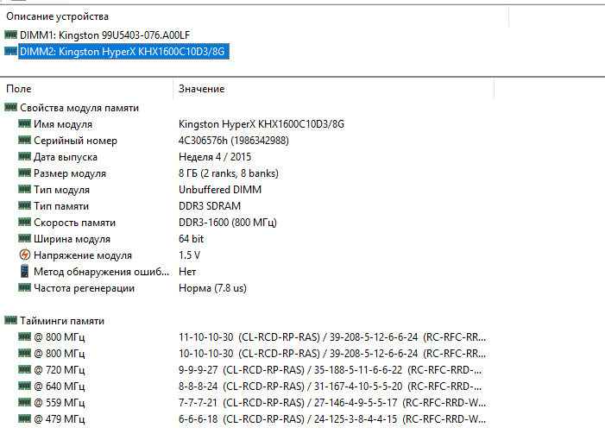Click the error detection method icon
The image size is (605, 440).
click(24, 272)
